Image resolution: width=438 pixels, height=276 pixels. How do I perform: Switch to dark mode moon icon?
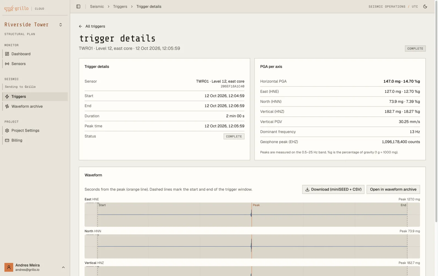425,7
